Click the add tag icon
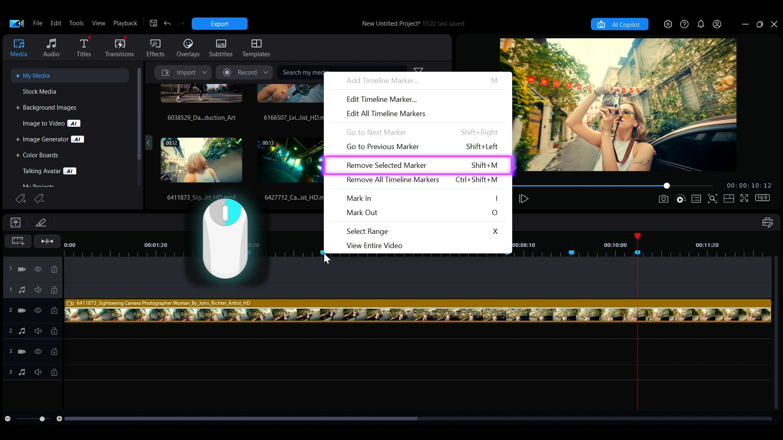783x440 pixels. [x=20, y=198]
